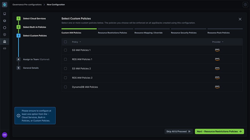Open the governance building sidebar icon

[5, 41]
